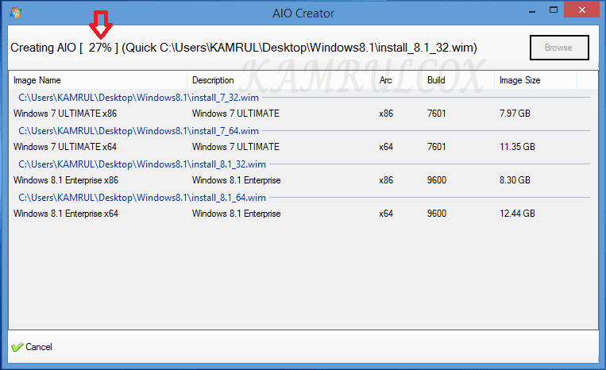Image resolution: width=606 pixels, height=370 pixels.
Task: Click the Description cell of Windows 7 ULTIMATE x86 row
Action: (236, 114)
